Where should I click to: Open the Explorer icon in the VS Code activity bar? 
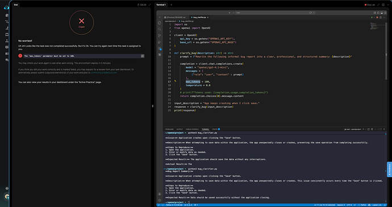[160, 23]
